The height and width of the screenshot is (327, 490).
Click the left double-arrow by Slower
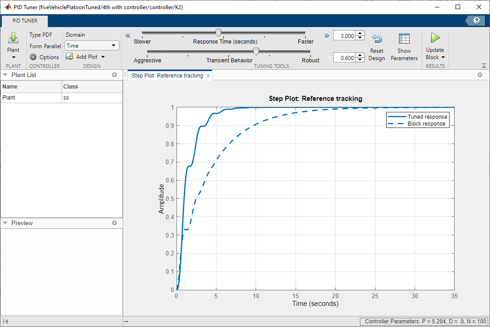coord(128,35)
